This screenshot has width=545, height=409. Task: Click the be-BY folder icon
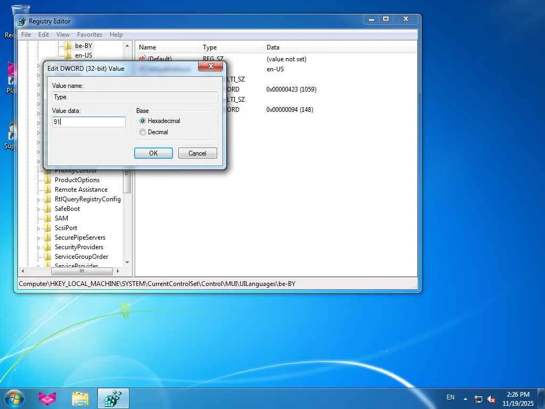[x=68, y=46]
